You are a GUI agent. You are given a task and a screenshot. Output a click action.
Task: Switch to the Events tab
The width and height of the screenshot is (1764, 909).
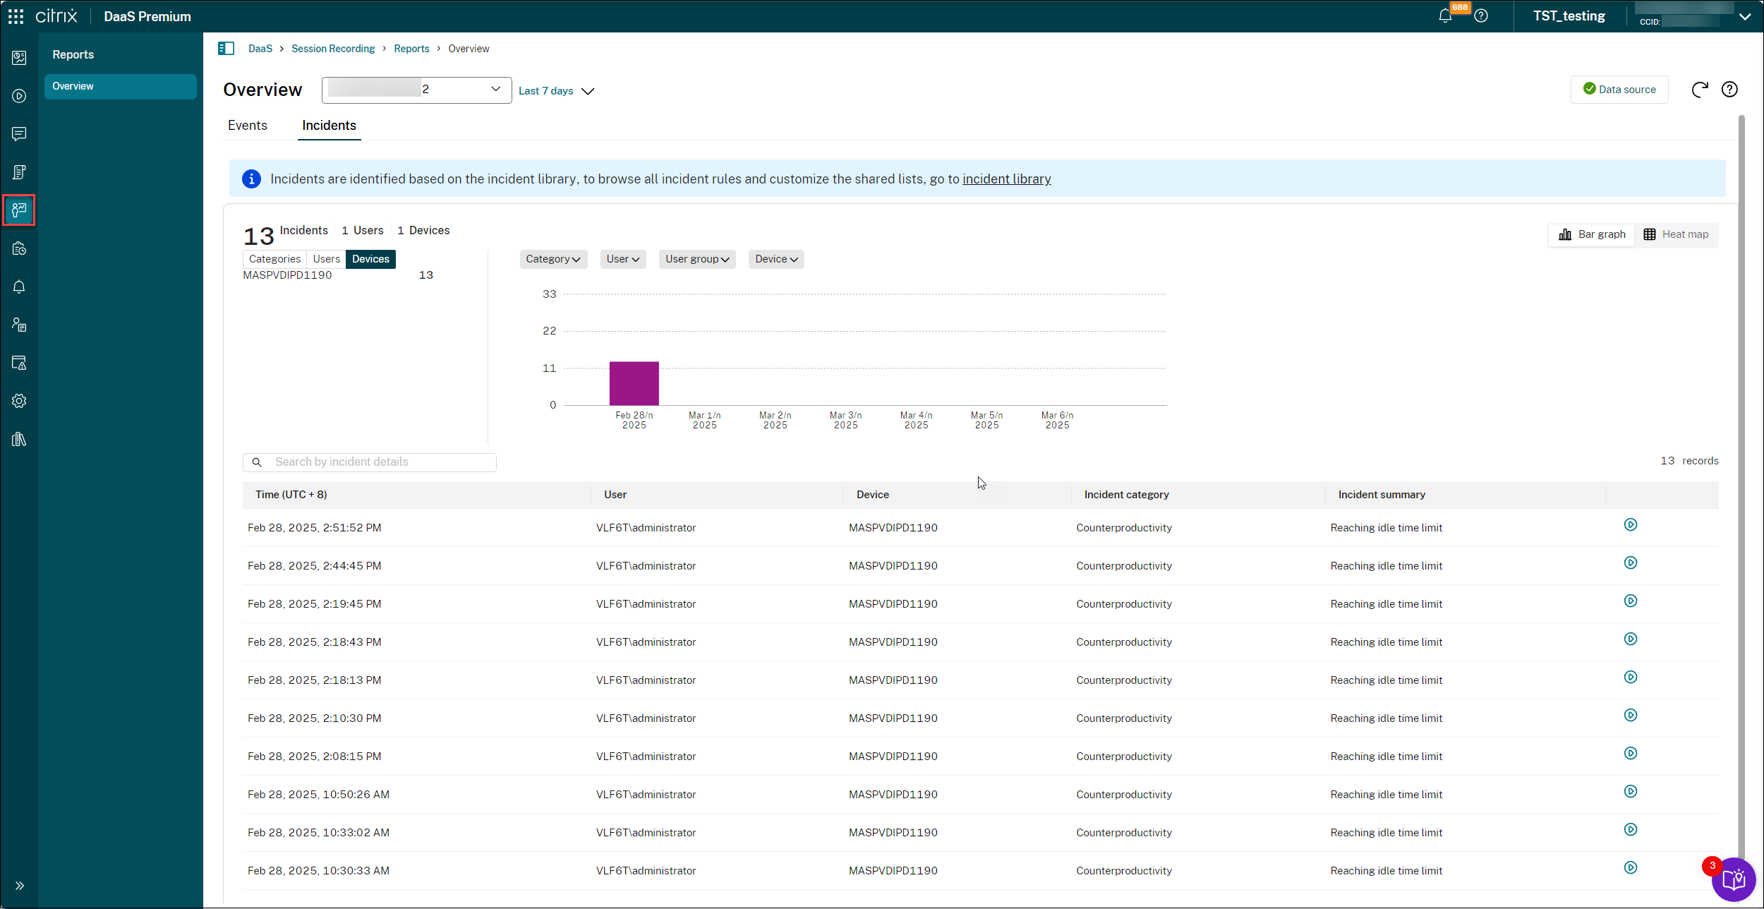click(247, 126)
